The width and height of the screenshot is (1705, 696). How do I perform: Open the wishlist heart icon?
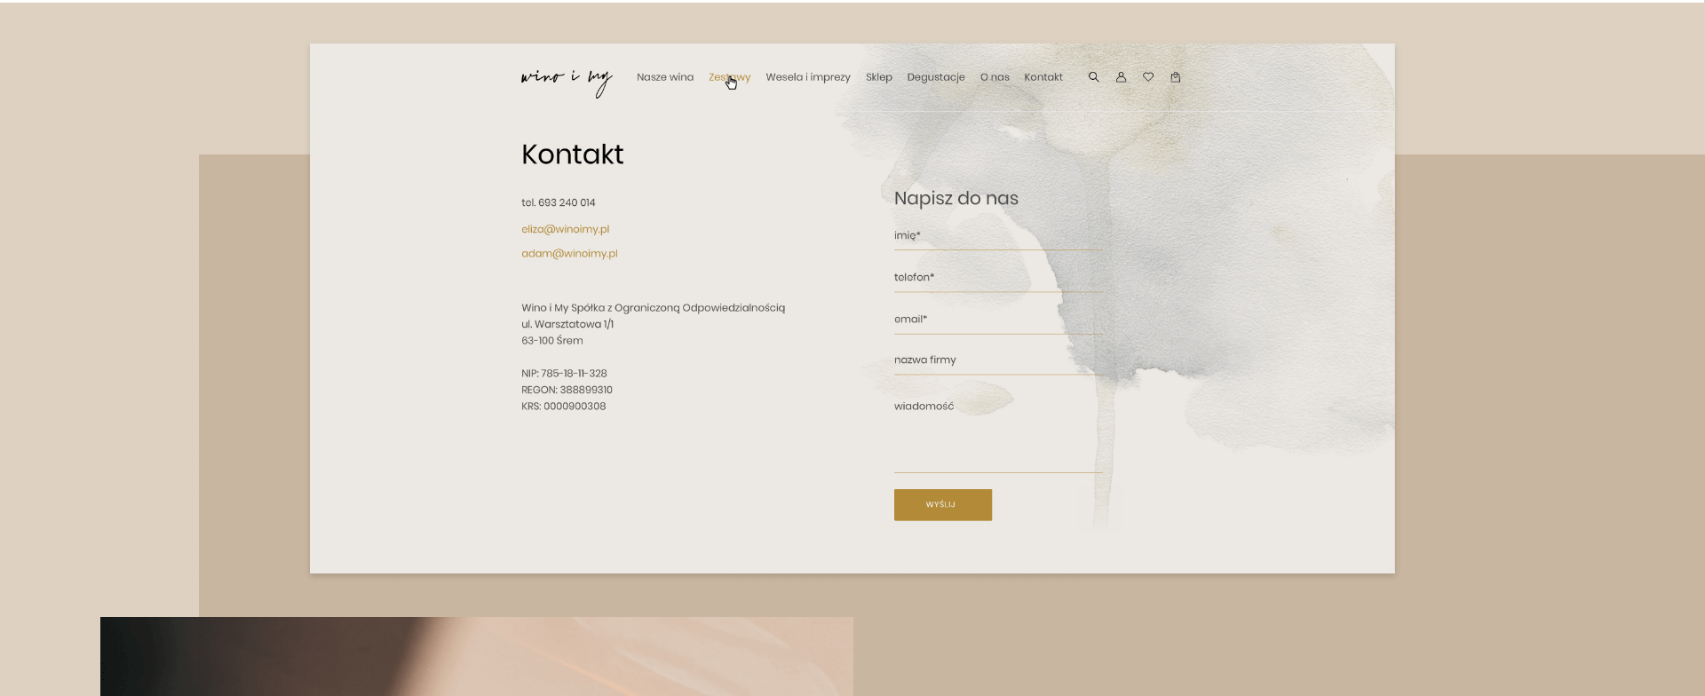pyautogui.click(x=1148, y=77)
